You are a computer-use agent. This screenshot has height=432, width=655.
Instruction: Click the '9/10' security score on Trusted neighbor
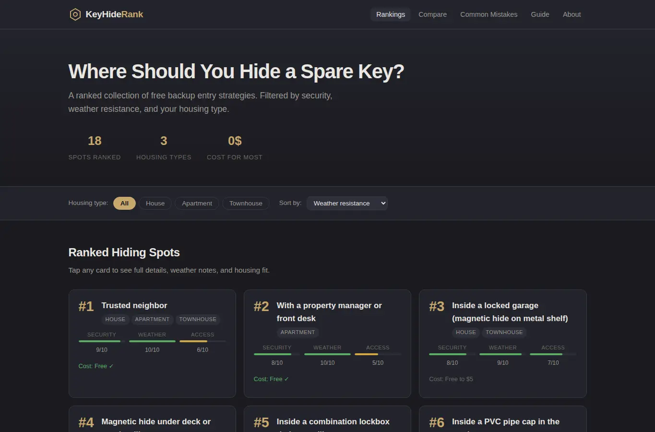click(102, 350)
